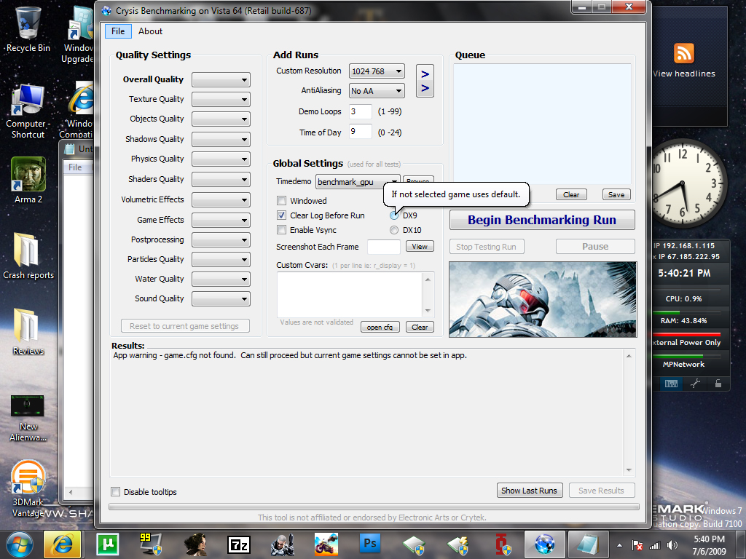Open File menu in the Notepad window
The height and width of the screenshot is (559, 746).
[x=75, y=167]
